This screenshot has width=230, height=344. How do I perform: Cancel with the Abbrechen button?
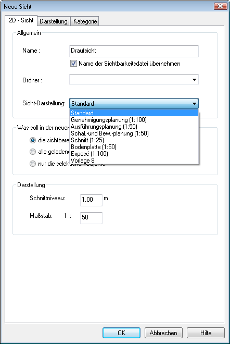coord(163,333)
